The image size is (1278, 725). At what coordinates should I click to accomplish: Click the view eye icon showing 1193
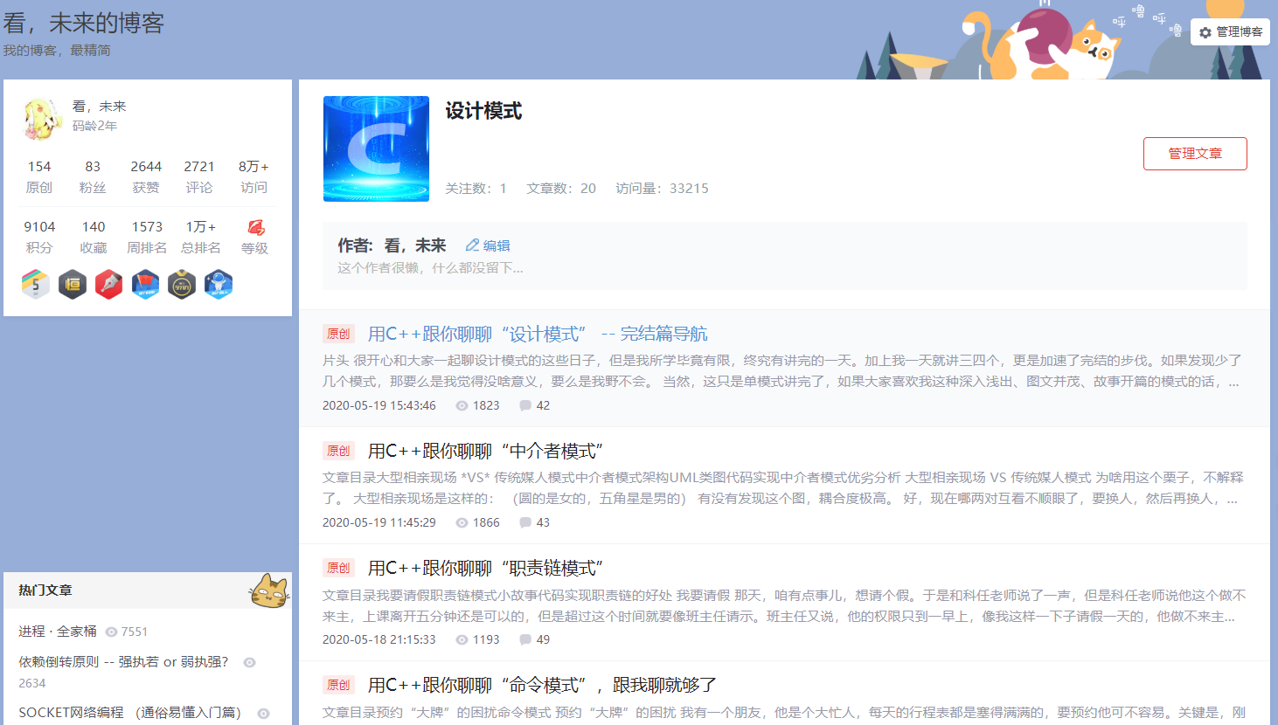tap(462, 639)
